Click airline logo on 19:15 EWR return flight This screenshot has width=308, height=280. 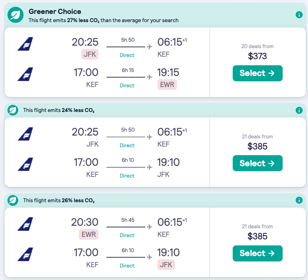(x=25, y=74)
